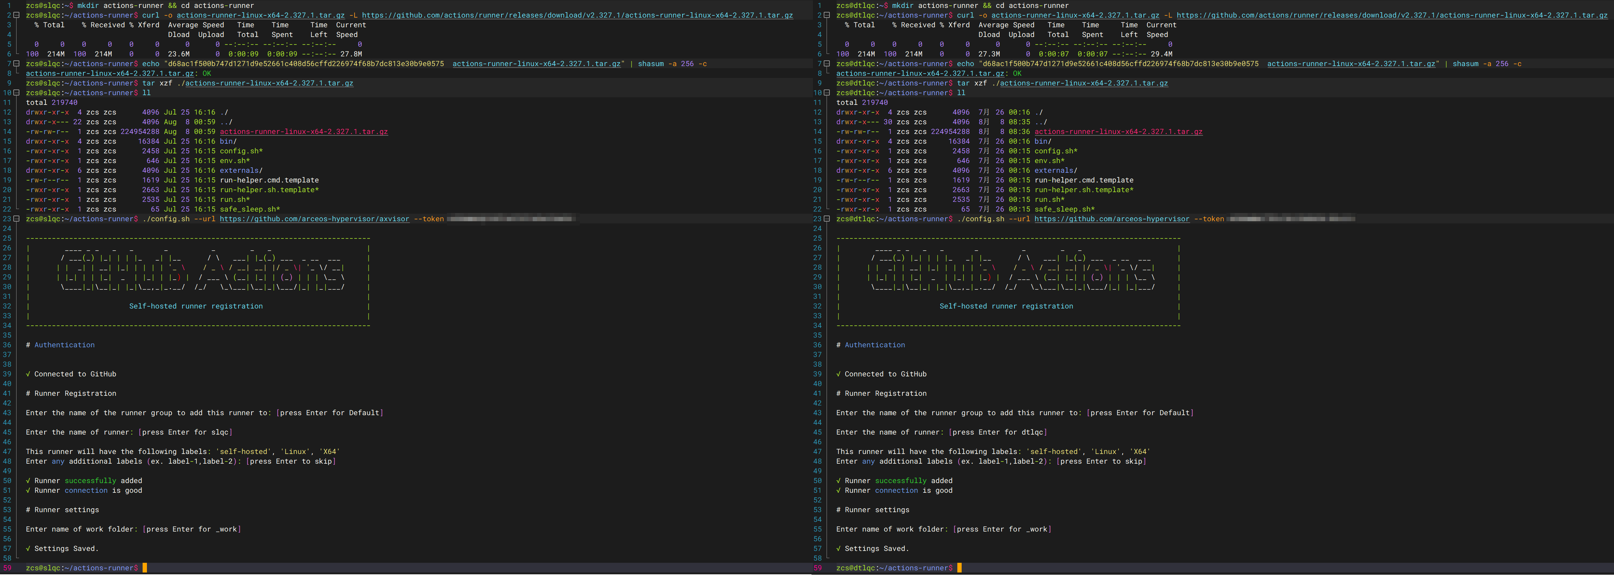Click line number 50 in the right terminal gutter

[817, 481]
